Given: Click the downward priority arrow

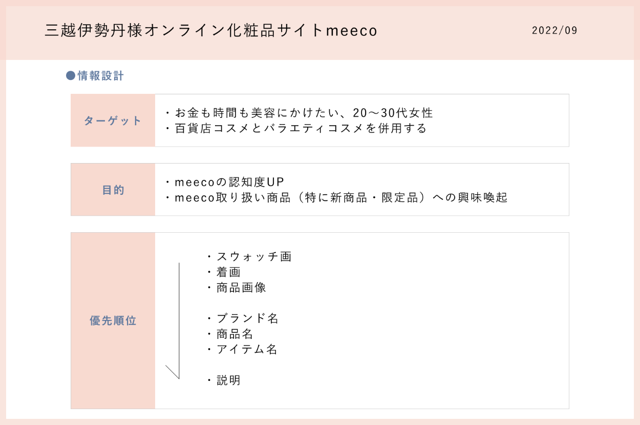Looking at the screenshot, I should coord(179,320).
